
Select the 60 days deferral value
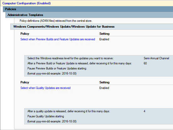[145, 63]
